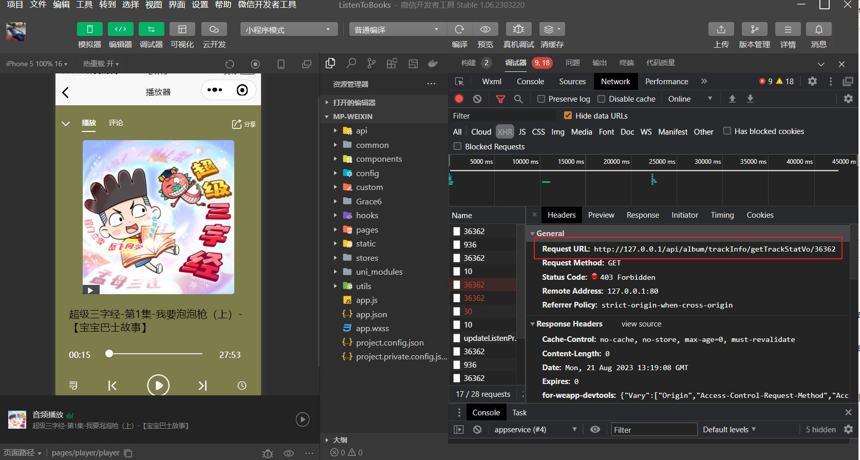The image size is (860, 460).
Task: Open the Online throttling dropdown
Action: [690, 99]
